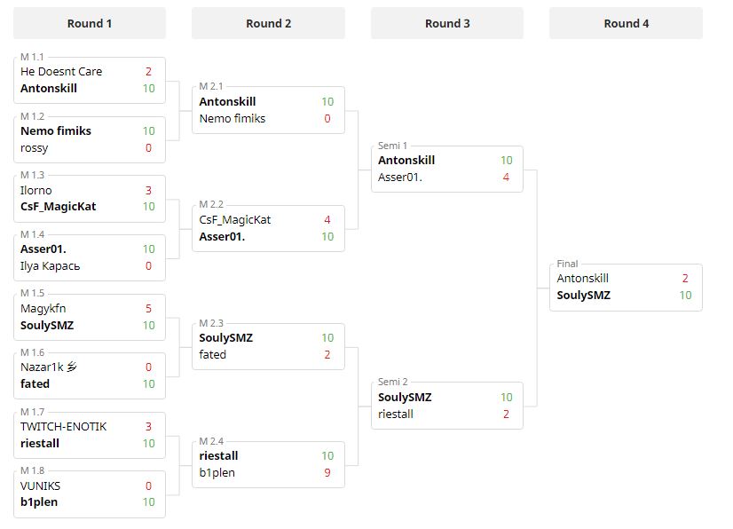733x529 pixels.
Task: Open CsF_MagicKat in match M 2.2
Action: coord(235,220)
